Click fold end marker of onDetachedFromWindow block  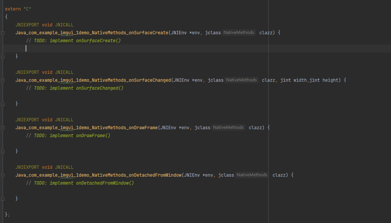tap(3, 199)
